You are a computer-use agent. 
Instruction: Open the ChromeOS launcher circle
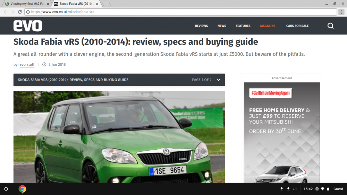6,189
